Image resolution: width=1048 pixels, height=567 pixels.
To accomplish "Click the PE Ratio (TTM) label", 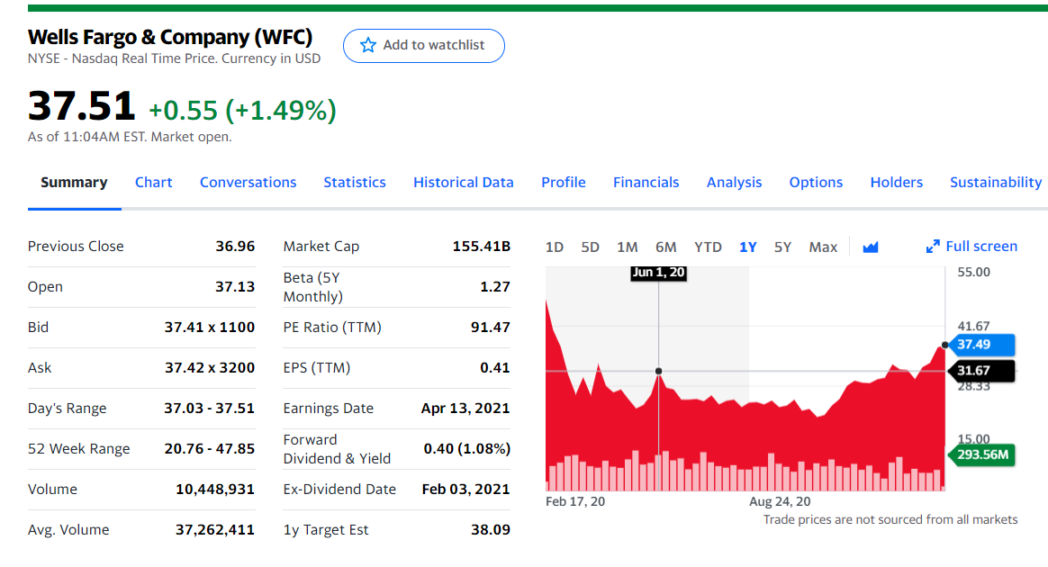I will [x=332, y=328].
